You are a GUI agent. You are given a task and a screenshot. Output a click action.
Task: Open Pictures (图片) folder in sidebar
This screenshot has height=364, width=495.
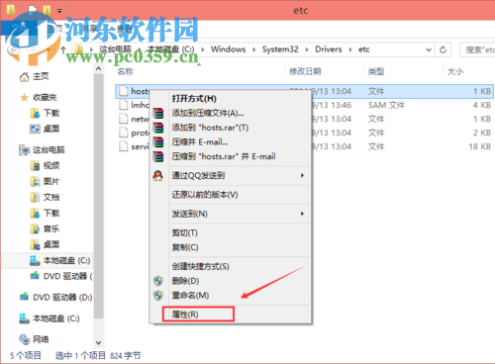click(x=51, y=181)
